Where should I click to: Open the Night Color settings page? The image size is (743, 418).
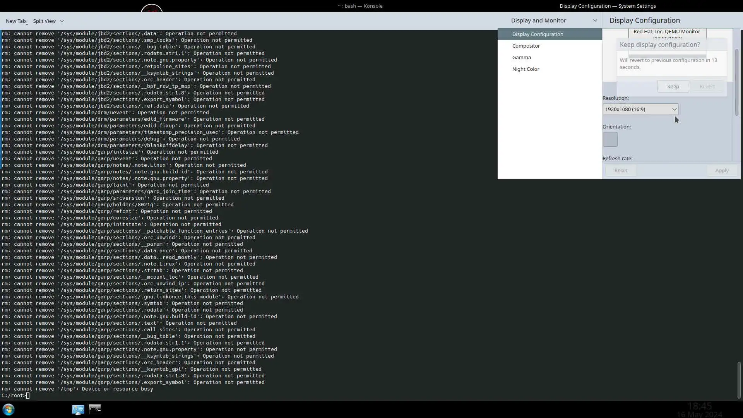(526, 69)
